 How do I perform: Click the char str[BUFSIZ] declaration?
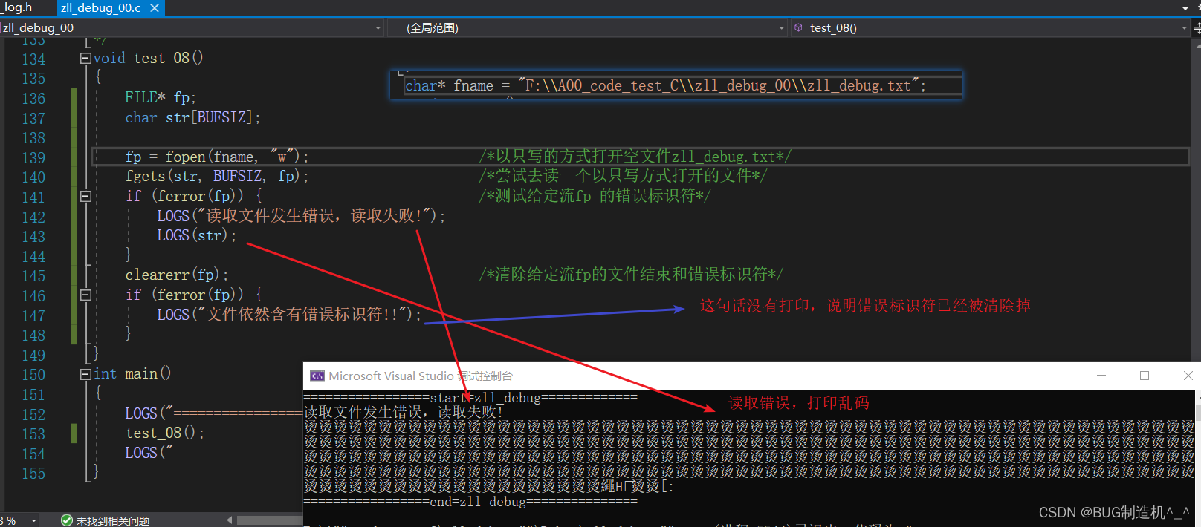point(192,117)
